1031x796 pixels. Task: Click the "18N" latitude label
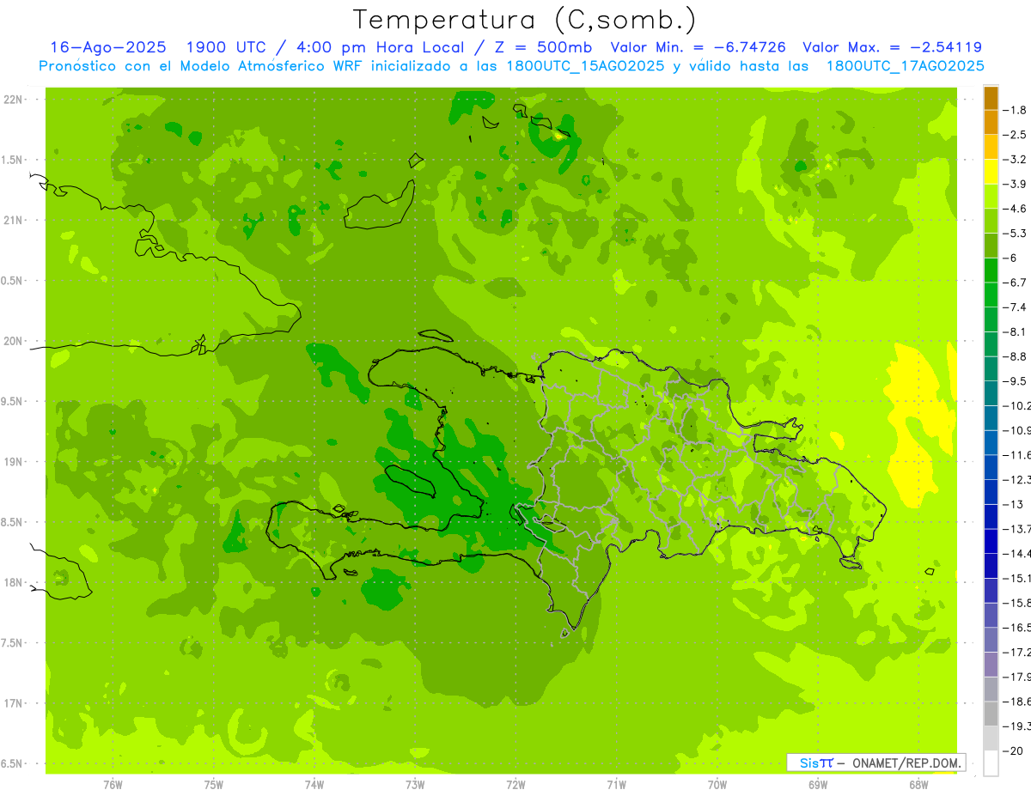pos(15,583)
